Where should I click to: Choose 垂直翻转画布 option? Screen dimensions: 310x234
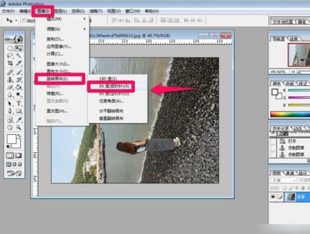pos(117,119)
